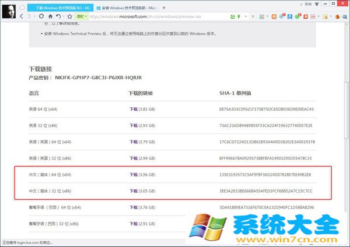Image resolution: width=350 pixels, height=247 pixels.
Task: Open the address bar history dropdown arrow
Action: tap(246, 16)
